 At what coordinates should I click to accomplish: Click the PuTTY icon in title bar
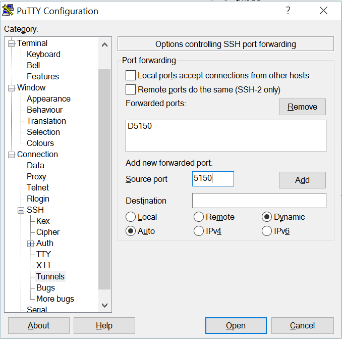(8, 11)
